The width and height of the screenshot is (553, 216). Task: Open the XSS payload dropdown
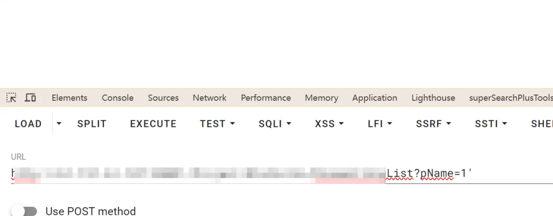pyautogui.click(x=329, y=124)
